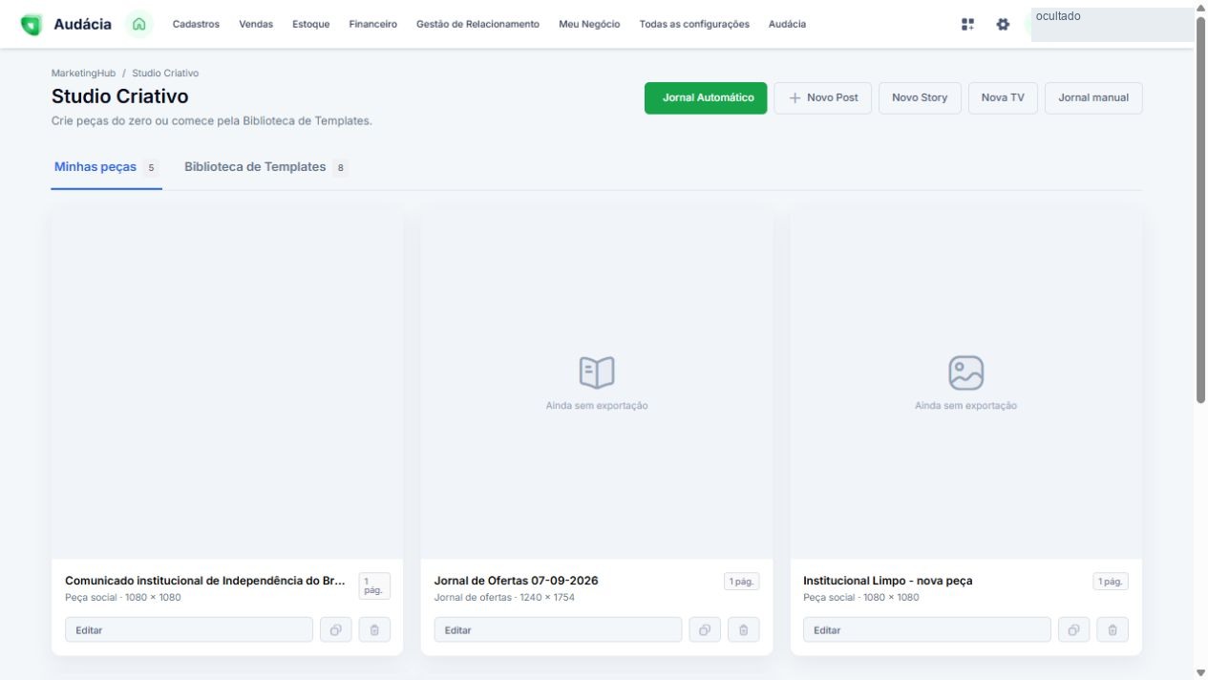Image resolution: width=1208 pixels, height=680 pixels.
Task: Open the green home icon
Action: tap(139, 24)
